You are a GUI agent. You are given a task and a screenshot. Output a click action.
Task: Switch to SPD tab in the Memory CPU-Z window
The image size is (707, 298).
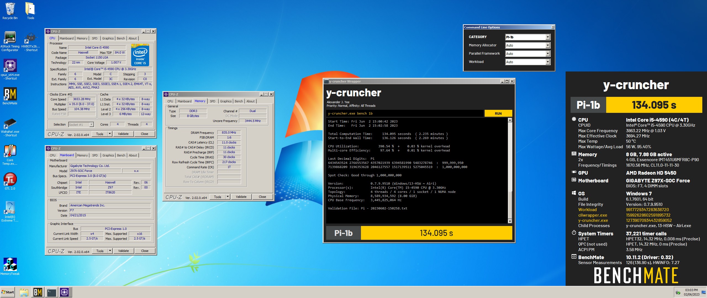tap(212, 101)
